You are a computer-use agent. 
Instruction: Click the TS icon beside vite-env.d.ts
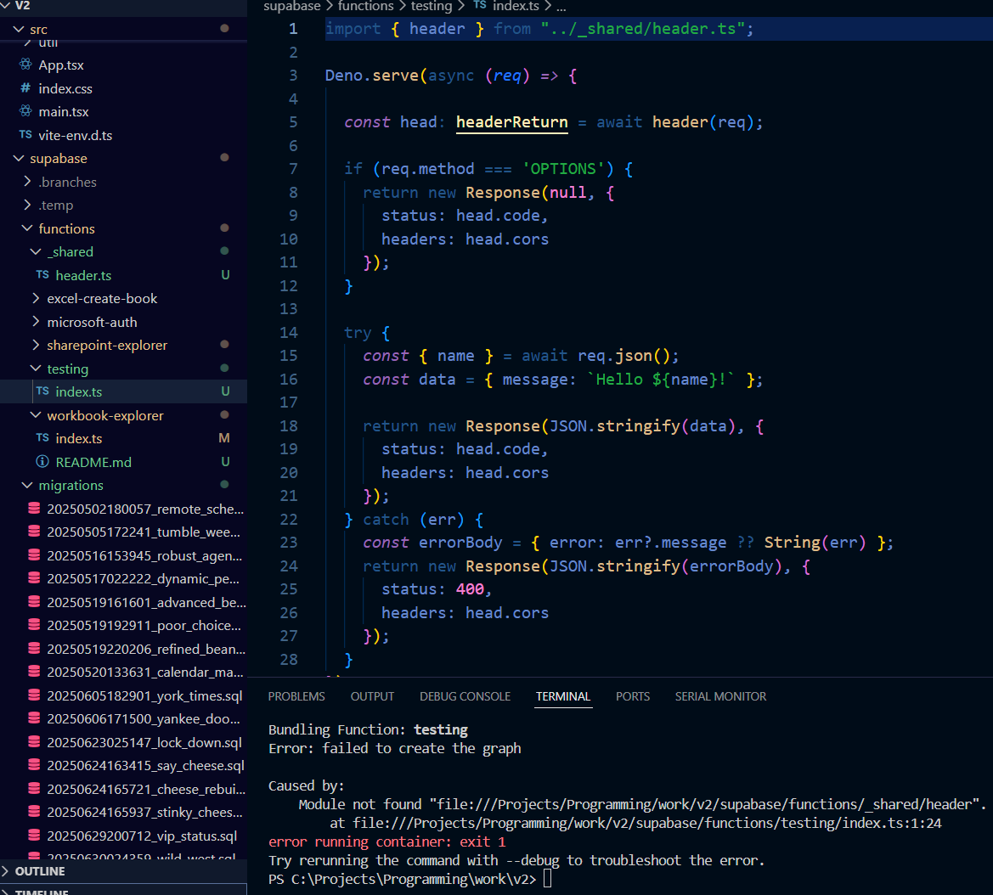pyautogui.click(x=25, y=135)
